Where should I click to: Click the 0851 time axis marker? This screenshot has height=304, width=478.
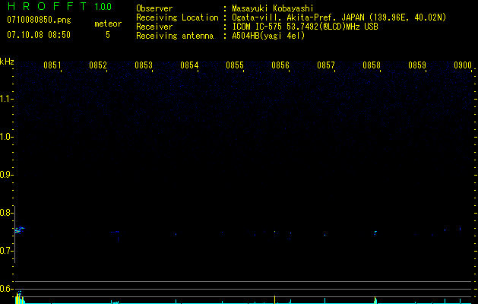[52, 65]
